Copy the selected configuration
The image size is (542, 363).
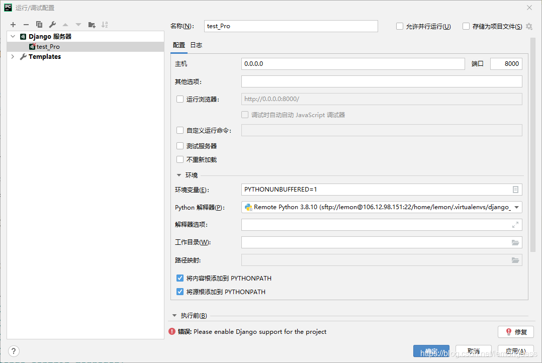tap(39, 25)
